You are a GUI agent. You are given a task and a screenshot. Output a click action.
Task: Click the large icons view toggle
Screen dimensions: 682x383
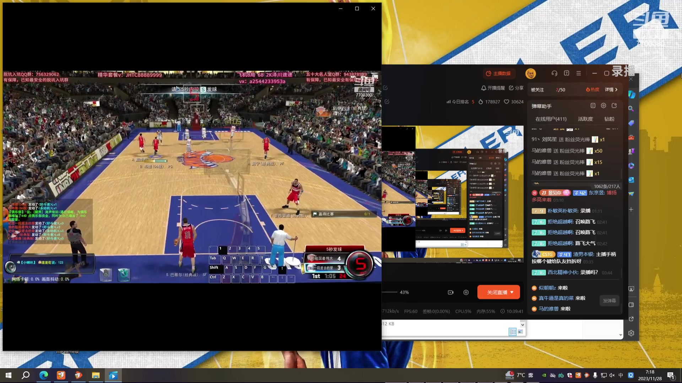pos(520,332)
